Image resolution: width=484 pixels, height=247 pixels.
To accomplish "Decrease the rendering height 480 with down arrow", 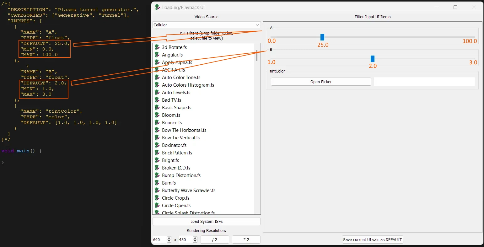I will (195, 241).
